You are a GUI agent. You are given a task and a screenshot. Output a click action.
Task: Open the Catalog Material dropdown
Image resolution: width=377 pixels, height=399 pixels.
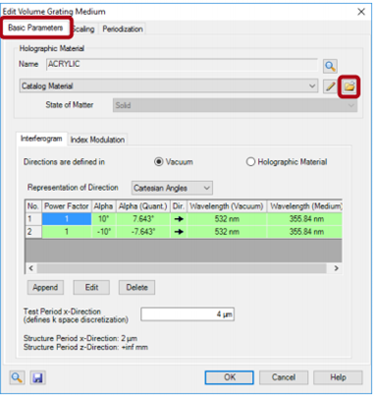169,86
